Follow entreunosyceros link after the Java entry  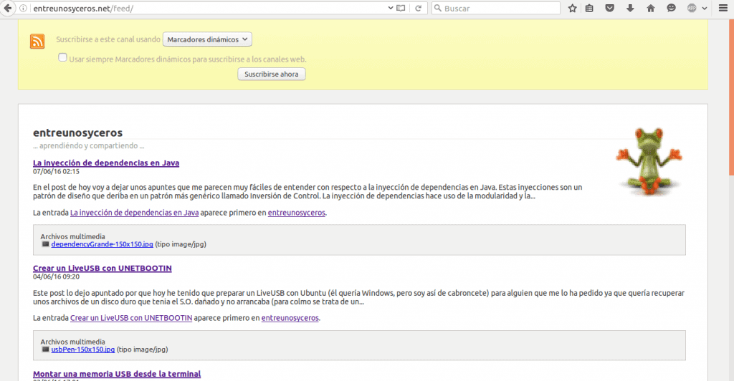click(x=296, y=212)
